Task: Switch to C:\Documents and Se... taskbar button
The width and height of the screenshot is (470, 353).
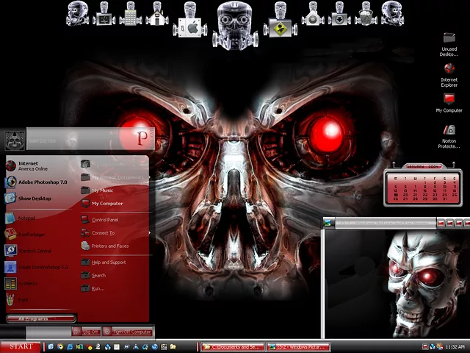Action: pos(233,347)
